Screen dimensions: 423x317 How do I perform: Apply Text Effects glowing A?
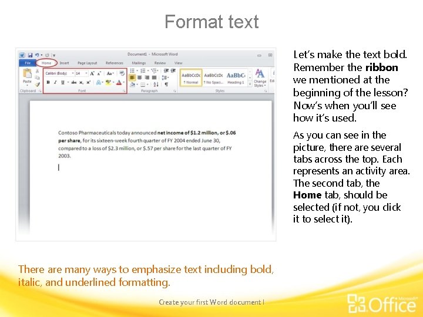(x=99, y=83)
